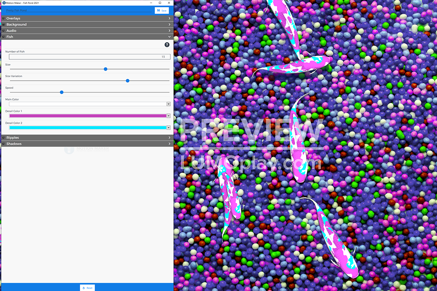The image size is (437, 291).
Task: Click the Background section picture icon
Action: click(x=4, y=24)
